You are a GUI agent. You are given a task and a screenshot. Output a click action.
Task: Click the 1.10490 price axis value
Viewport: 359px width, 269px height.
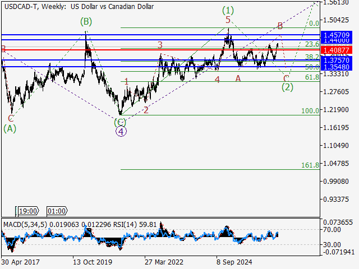335,146
